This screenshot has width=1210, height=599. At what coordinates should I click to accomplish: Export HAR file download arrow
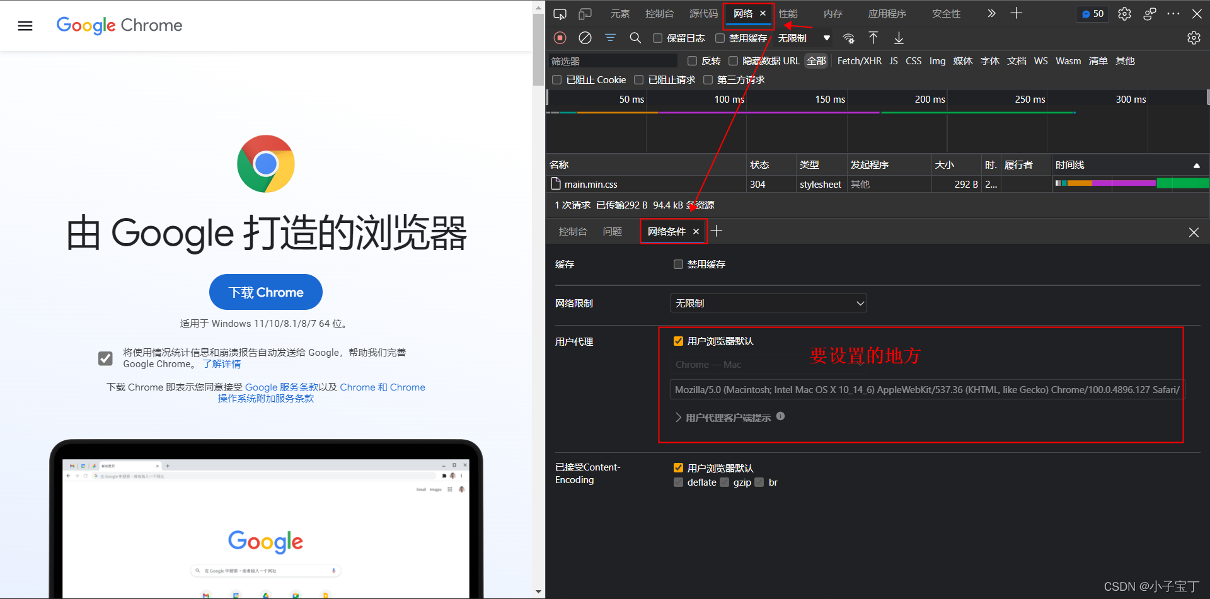coord(899,38)
